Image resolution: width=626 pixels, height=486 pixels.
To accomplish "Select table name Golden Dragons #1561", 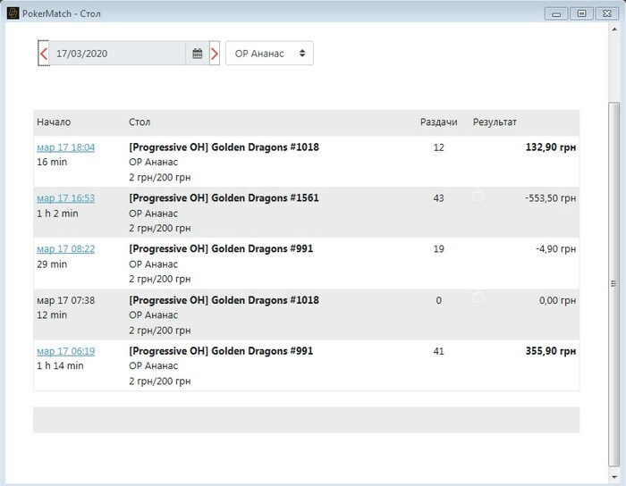I will click(x=224, y=197).
